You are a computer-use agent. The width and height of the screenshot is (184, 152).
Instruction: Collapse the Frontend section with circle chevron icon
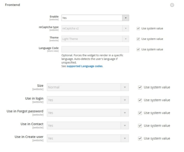tap(172, 5)
